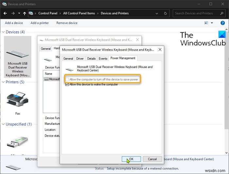Click the view options icon in toolbar
This screenshot has height=174, width=229.
206,23
